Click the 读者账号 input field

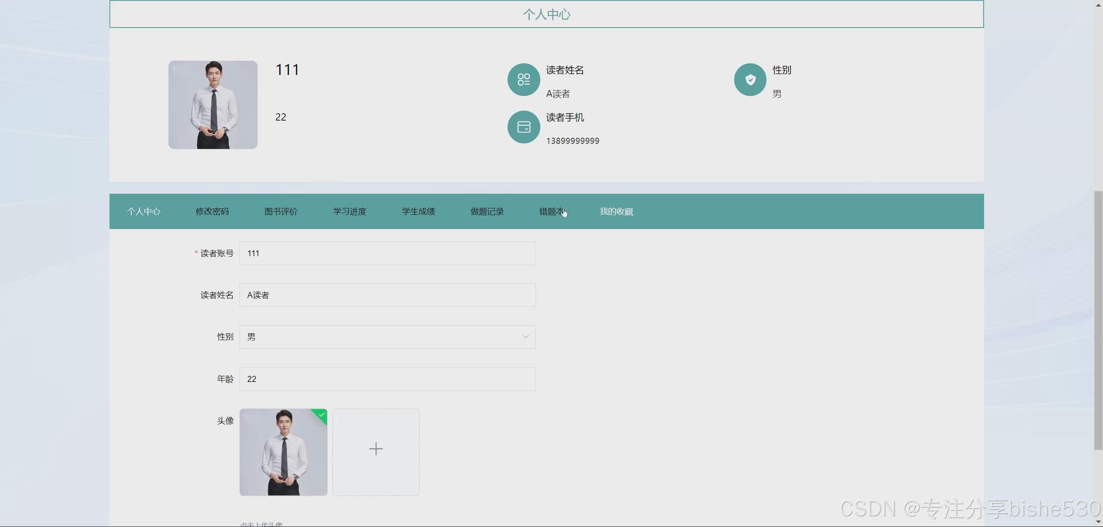387,253
